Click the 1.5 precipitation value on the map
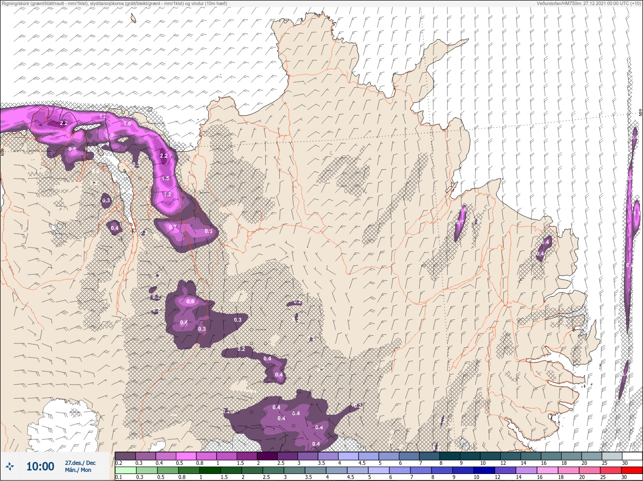 tap(166, 179)
